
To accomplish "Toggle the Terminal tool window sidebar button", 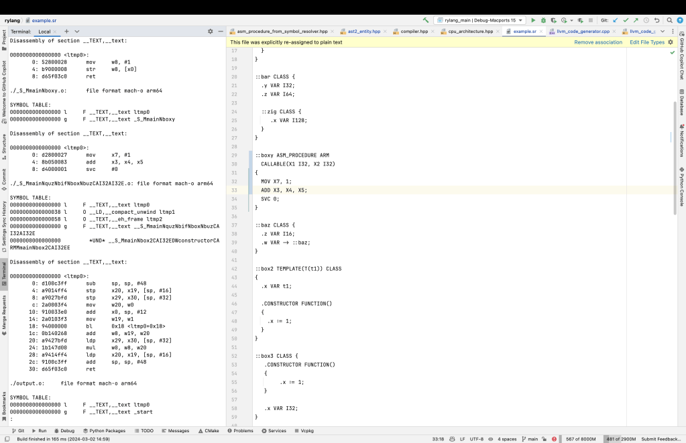I will point(4,275).
